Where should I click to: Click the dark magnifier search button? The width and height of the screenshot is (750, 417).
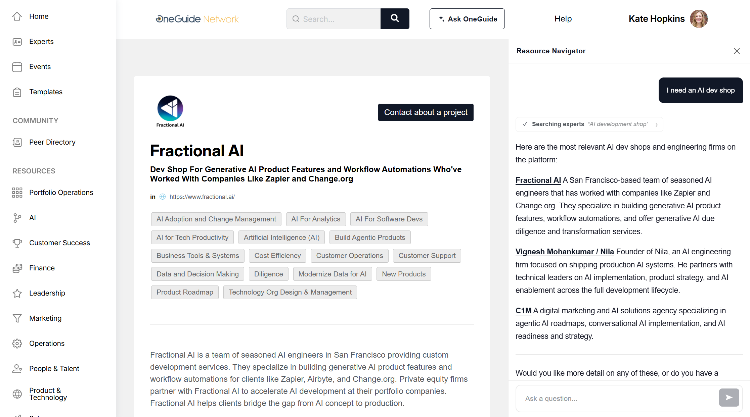[x=395, y=19]
